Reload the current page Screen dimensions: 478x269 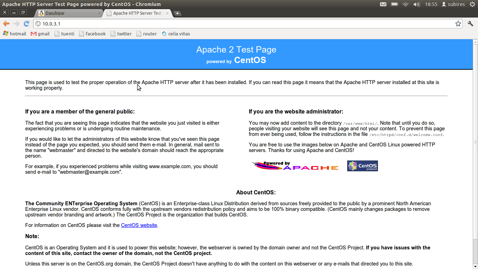click(x=26, y=24)
